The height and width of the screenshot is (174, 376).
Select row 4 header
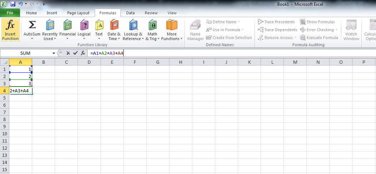(x=5, y=91)
